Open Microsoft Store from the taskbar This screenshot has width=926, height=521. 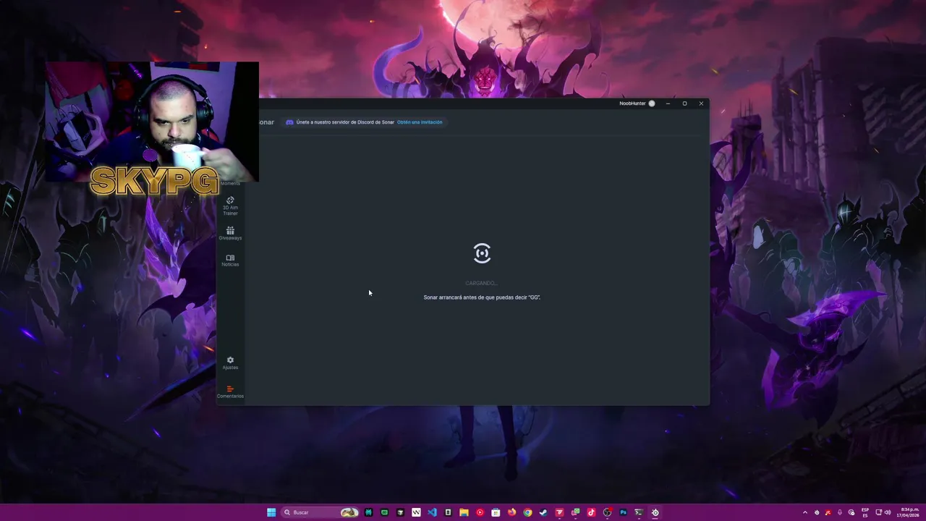point(496,512)
